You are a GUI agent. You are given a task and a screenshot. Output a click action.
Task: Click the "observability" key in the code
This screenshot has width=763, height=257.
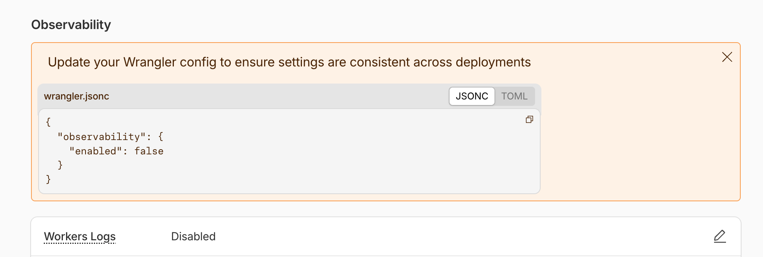click(101, 137)
